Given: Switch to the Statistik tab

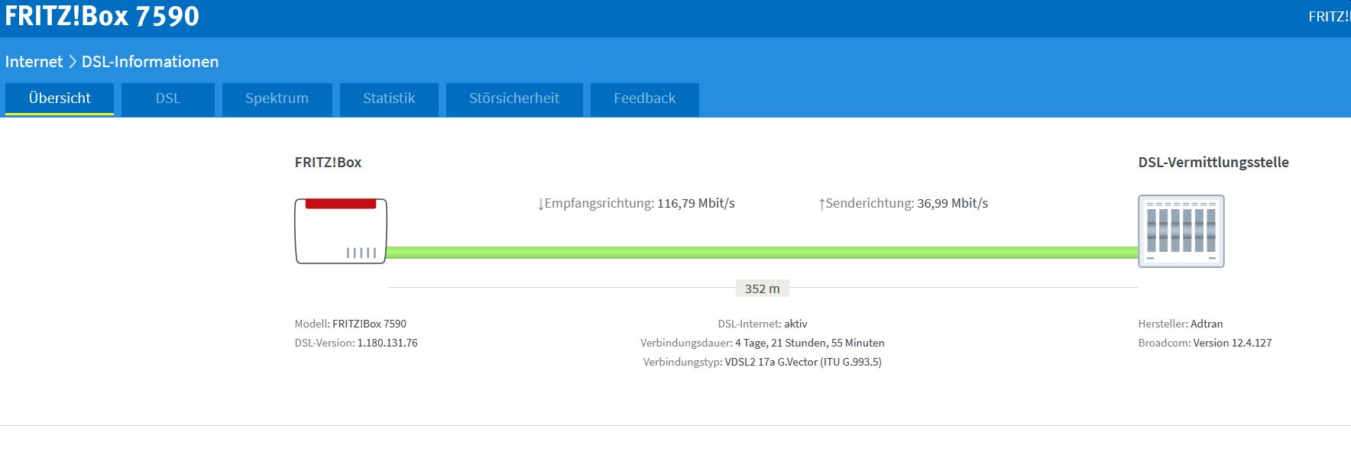Looking at the screenshot, I should [389, 98].
